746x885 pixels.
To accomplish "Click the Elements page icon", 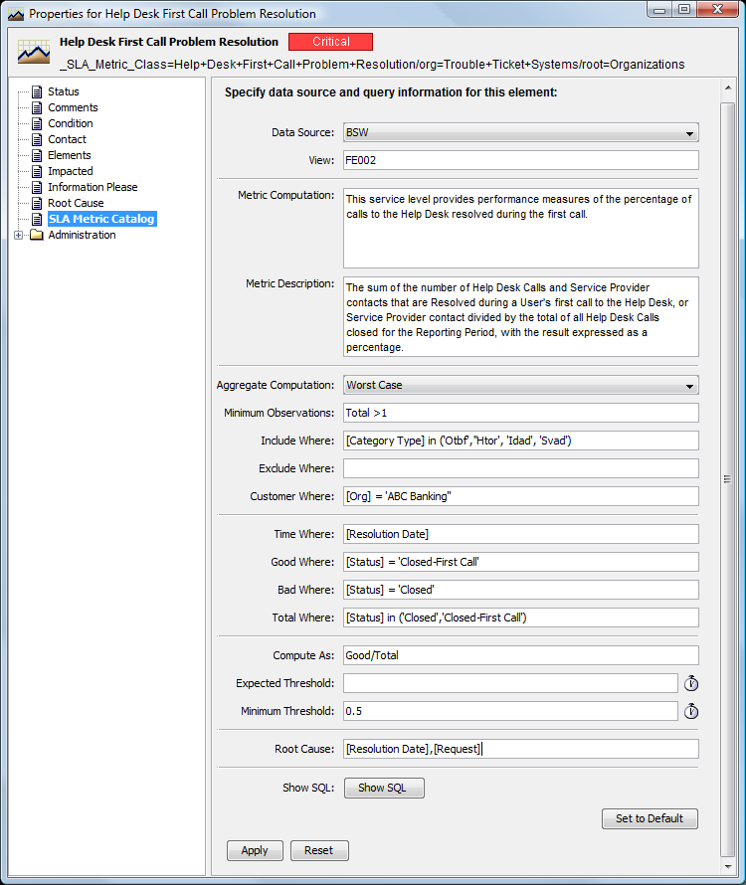I will tap(37, 155).
